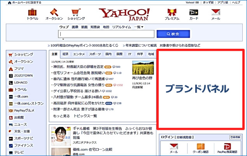Switch to the 国内 news tab
247x156 pixels.
click(109, 54)
